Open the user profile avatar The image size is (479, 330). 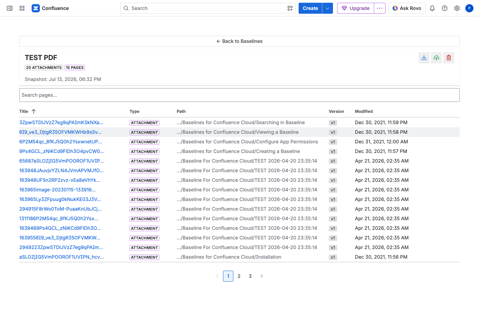[469, 8]
